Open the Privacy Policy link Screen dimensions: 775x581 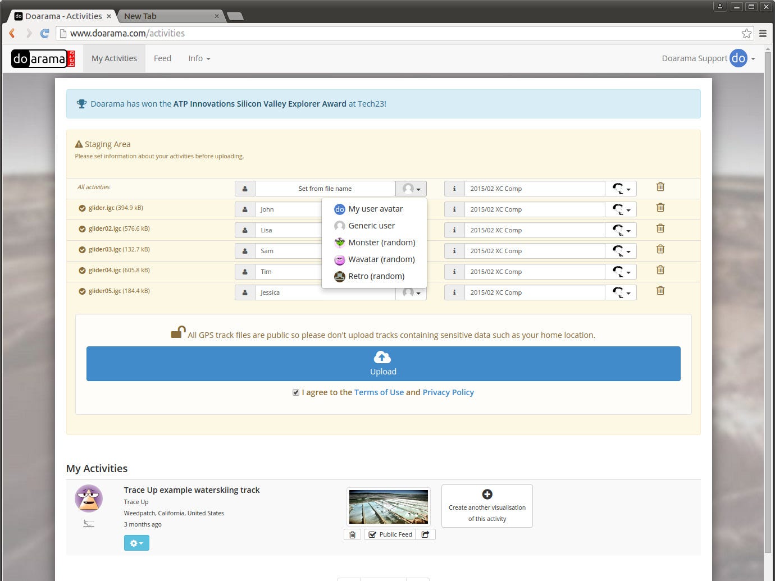point(448,392)
